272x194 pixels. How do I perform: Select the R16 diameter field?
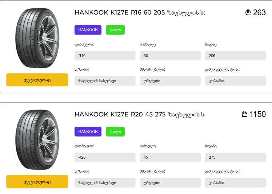pyautogui.click(x=105, y=56)
